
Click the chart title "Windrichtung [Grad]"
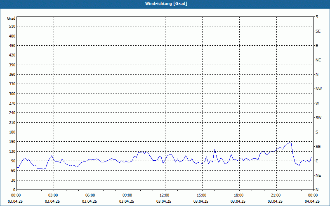tap(166, 4)
